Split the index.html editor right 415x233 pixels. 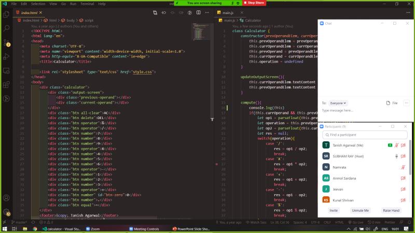(199, 12)
